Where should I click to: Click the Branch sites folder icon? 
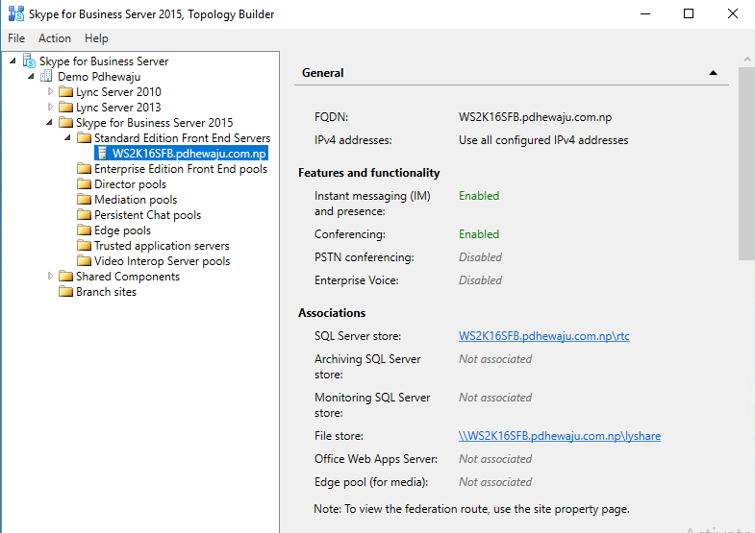[65, 292]
